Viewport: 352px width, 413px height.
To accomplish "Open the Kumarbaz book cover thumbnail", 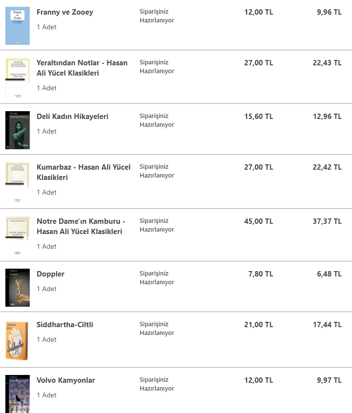I will [18, 182].
